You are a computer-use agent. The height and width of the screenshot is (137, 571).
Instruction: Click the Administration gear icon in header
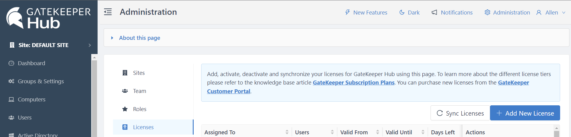point(487,12)
